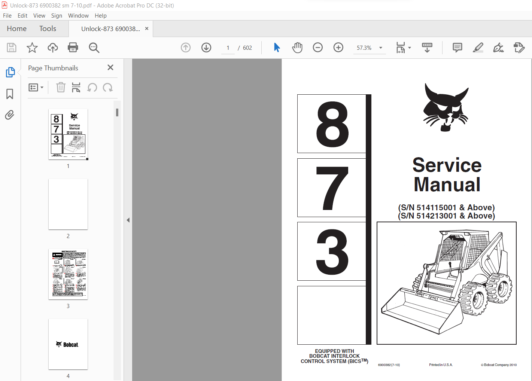Open the Find text magnifier icon
The height and width of the screenshot is (381, 532).
[94, 48]
